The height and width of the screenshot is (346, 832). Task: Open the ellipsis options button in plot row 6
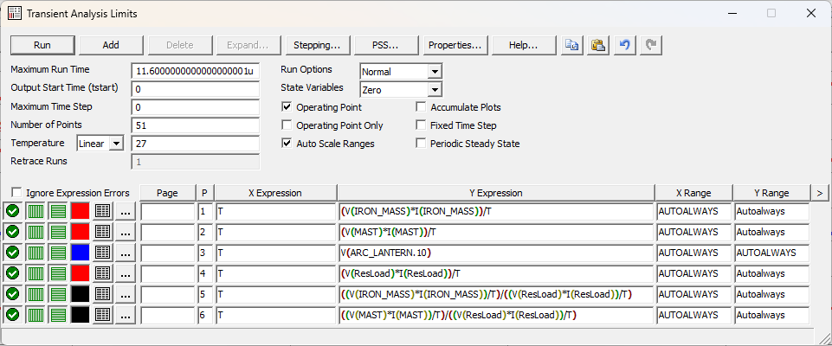click(x=126, y=315)
